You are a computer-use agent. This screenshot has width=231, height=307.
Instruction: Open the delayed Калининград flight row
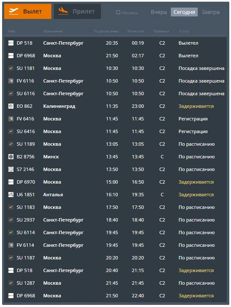click(x=115, y=106)
